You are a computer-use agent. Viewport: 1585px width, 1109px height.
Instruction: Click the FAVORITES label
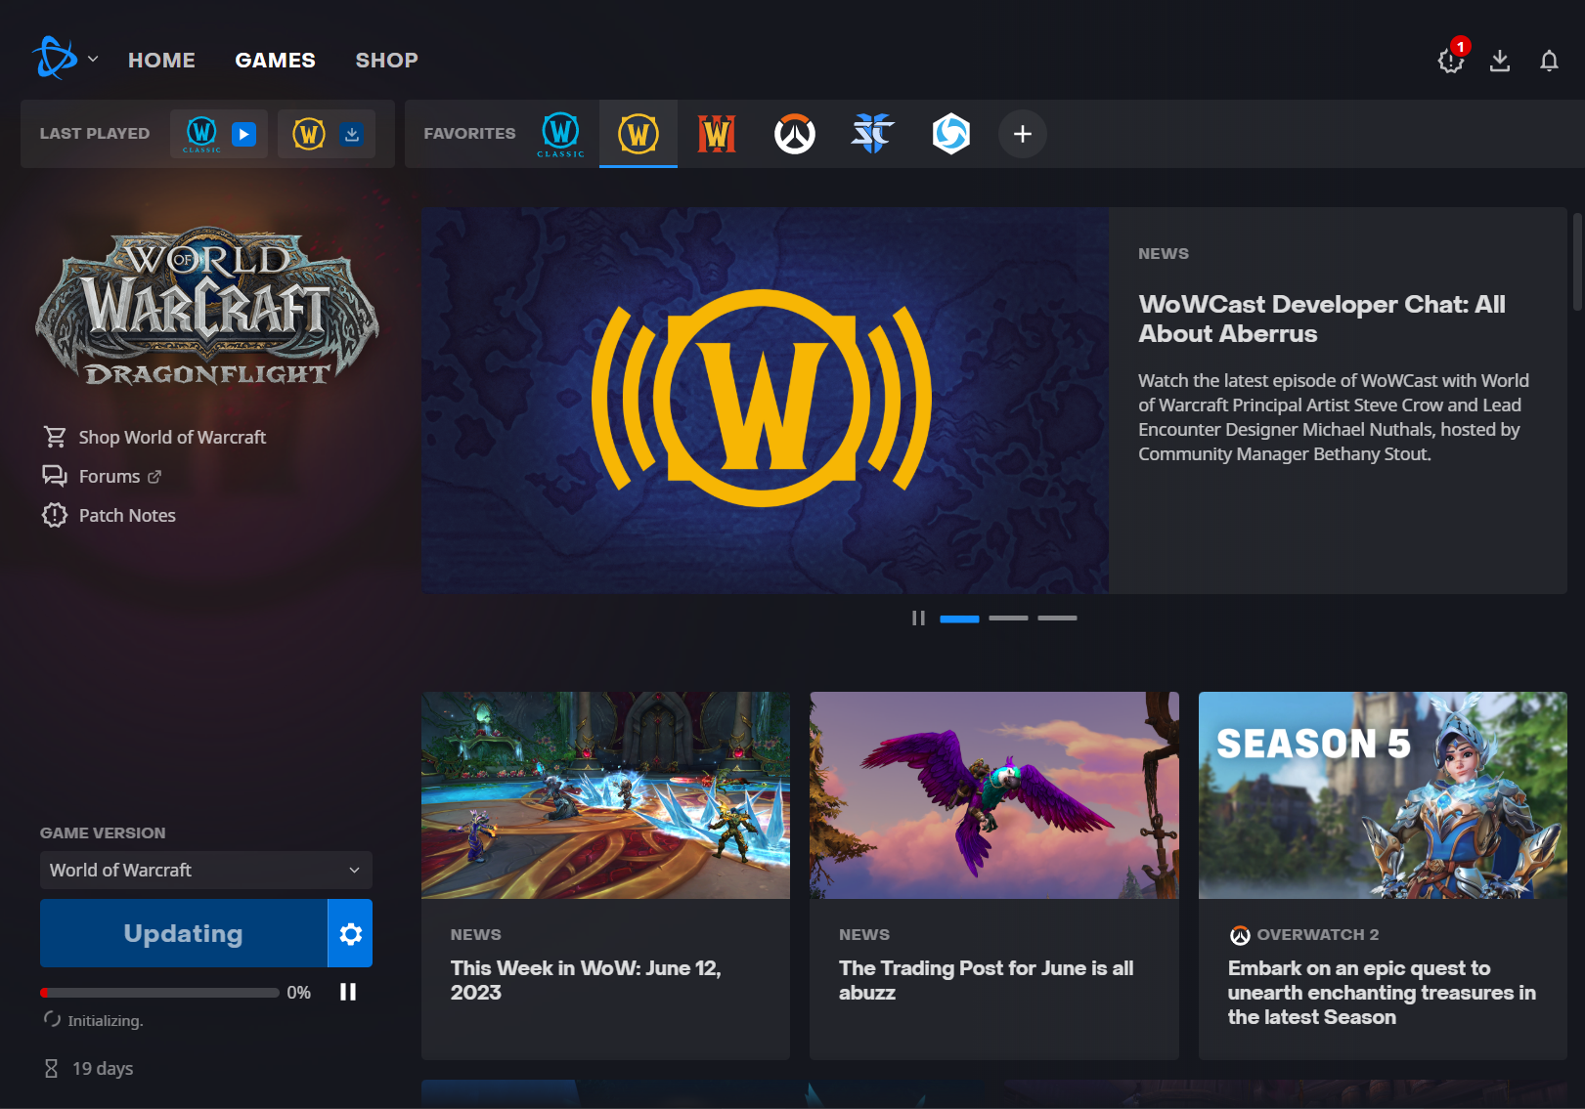coord(469,134)
